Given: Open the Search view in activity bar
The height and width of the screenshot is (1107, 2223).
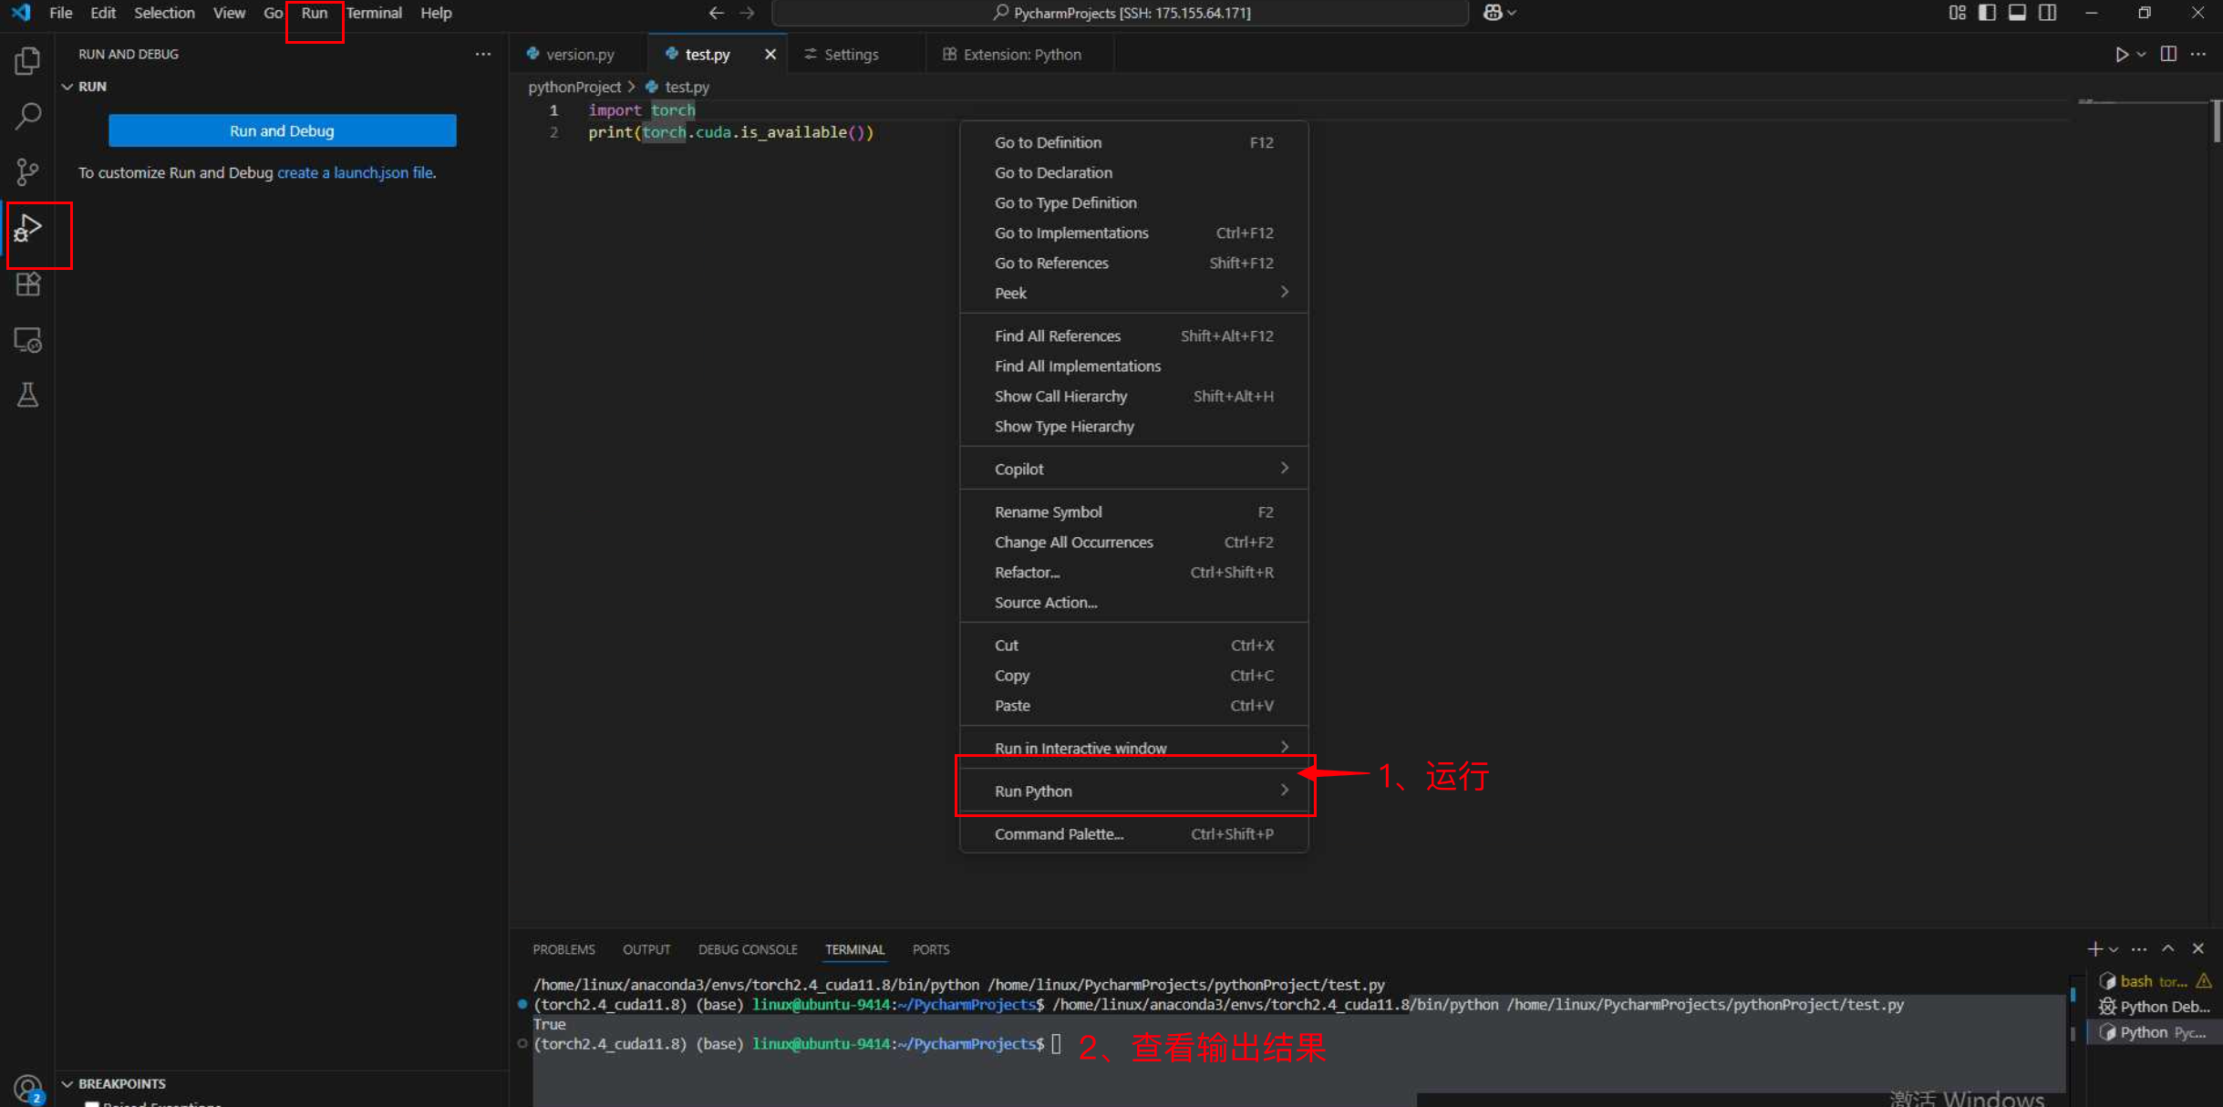Looking at the screenshot, I should pyautogui.click(x=27, y=117).
